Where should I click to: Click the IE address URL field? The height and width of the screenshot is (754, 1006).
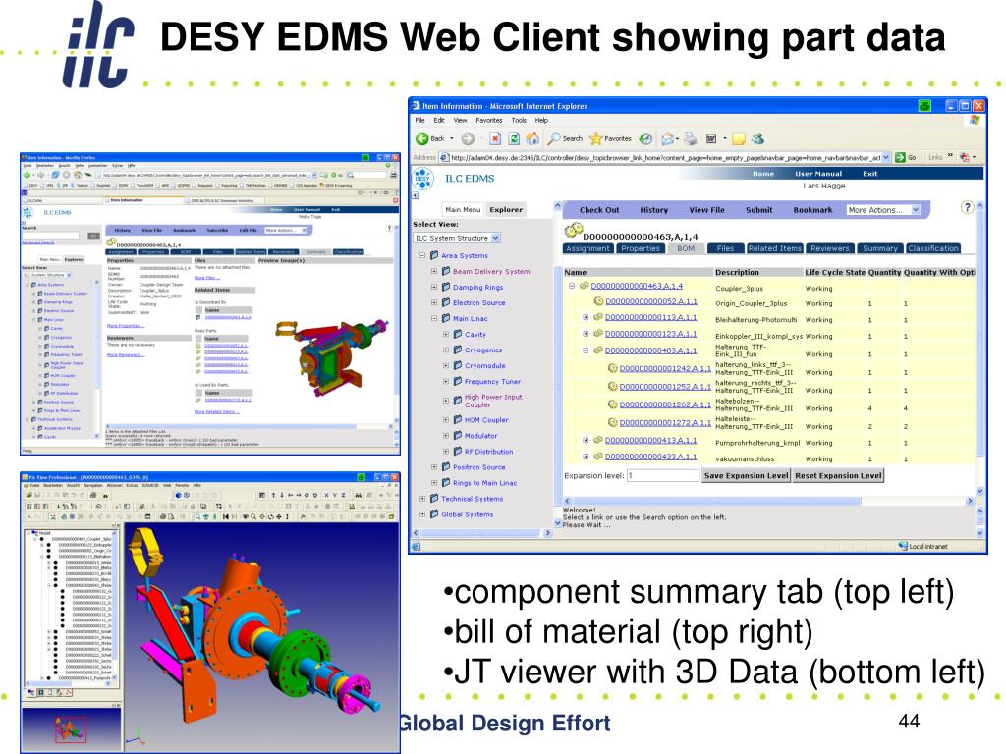(x=665, y=157)
